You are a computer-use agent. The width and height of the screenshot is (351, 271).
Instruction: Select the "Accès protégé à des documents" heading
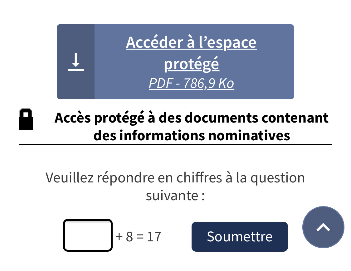pyautogui.click(x=191, y=126)
